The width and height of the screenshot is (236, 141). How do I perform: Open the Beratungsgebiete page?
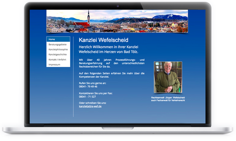coord(58,44)
